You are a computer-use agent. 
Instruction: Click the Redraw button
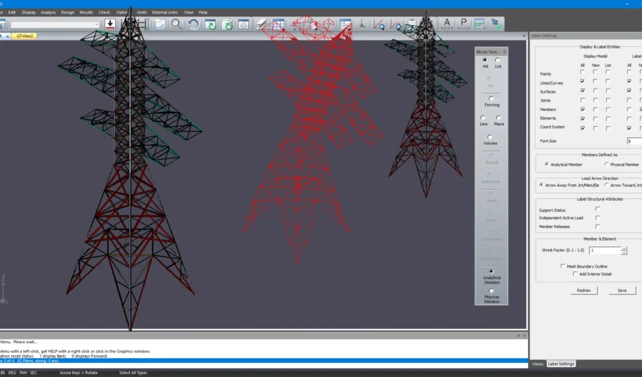(x=584, y=291)
